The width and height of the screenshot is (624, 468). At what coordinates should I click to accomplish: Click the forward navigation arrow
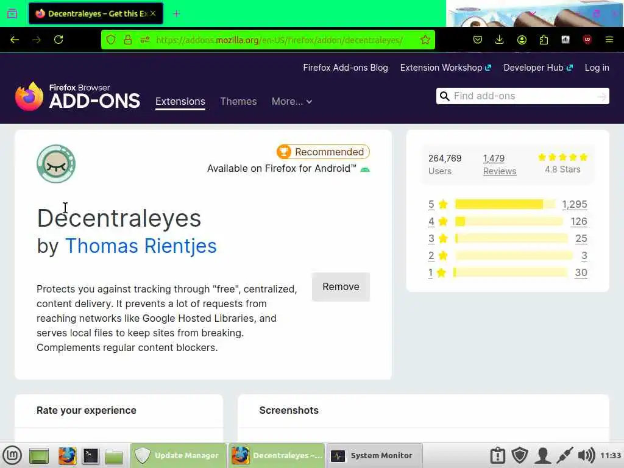point(37,40)
